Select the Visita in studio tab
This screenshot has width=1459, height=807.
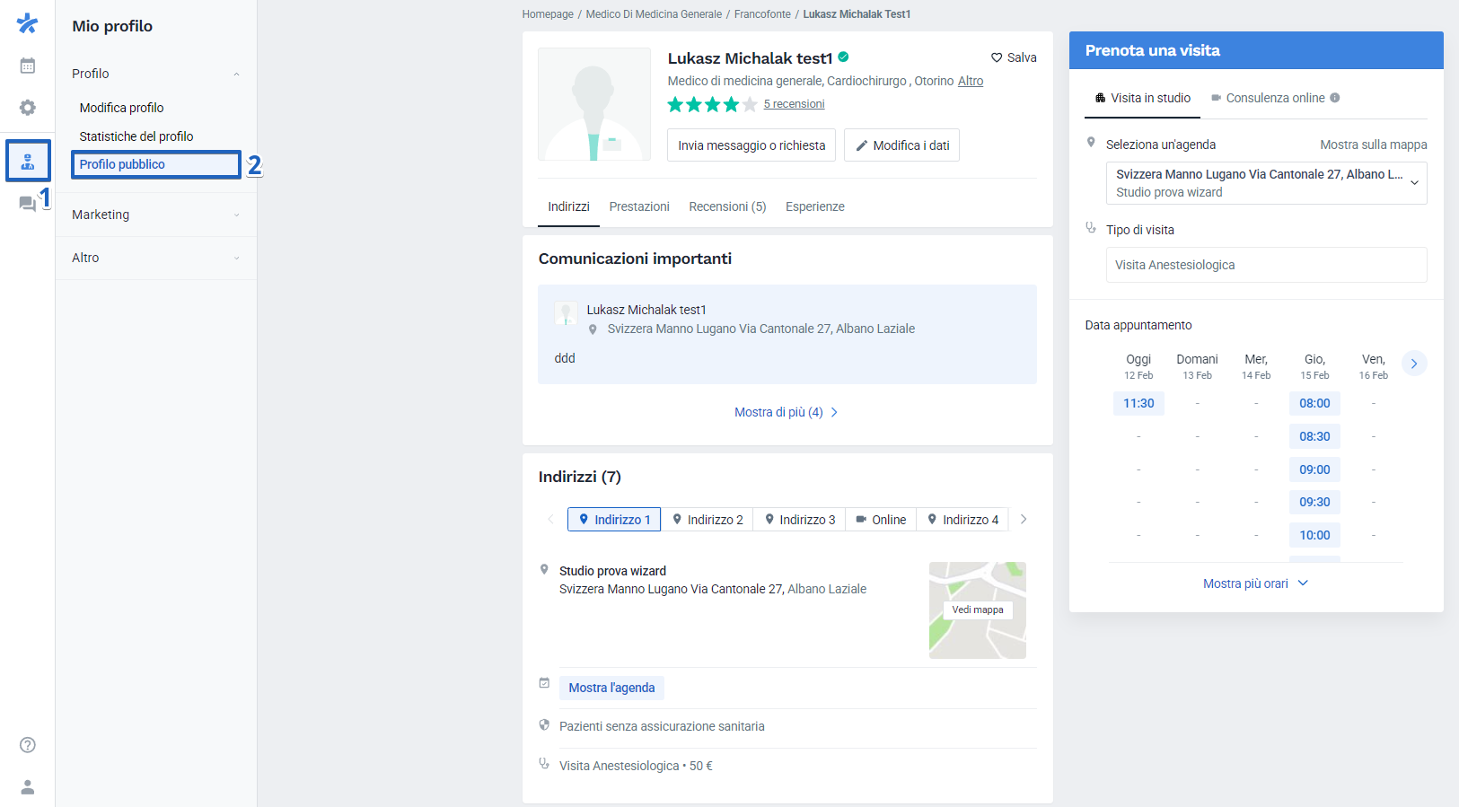(1142, 98)
